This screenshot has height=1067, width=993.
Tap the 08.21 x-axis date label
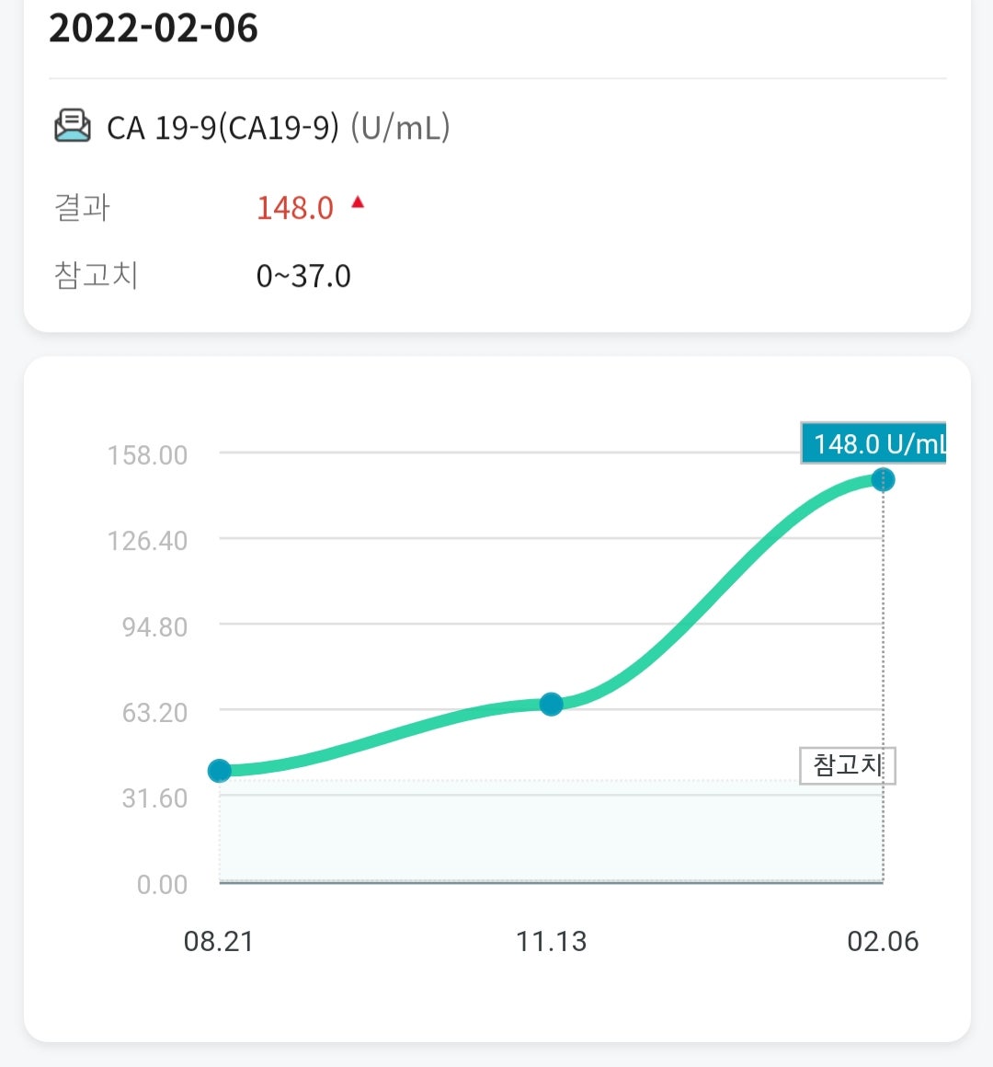[218, 941]
